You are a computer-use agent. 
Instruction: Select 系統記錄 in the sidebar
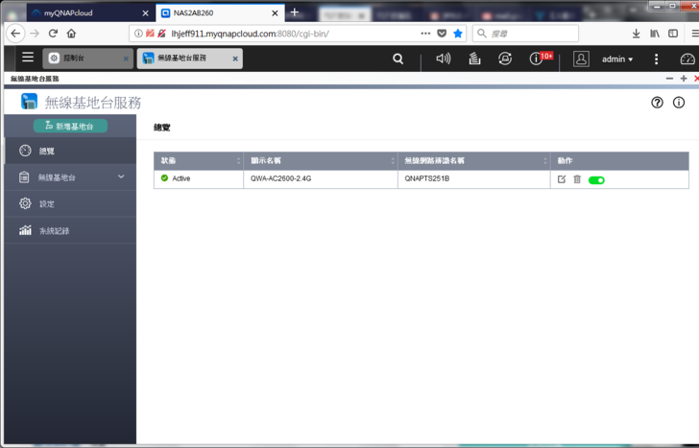70,230
